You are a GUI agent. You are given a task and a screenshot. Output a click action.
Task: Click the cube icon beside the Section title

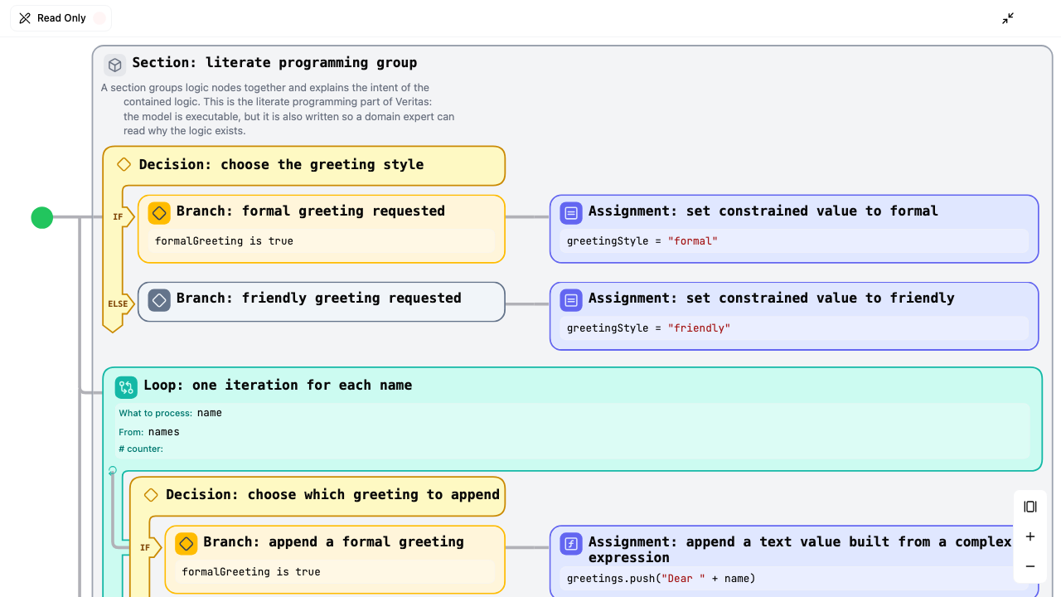(115, 65)
